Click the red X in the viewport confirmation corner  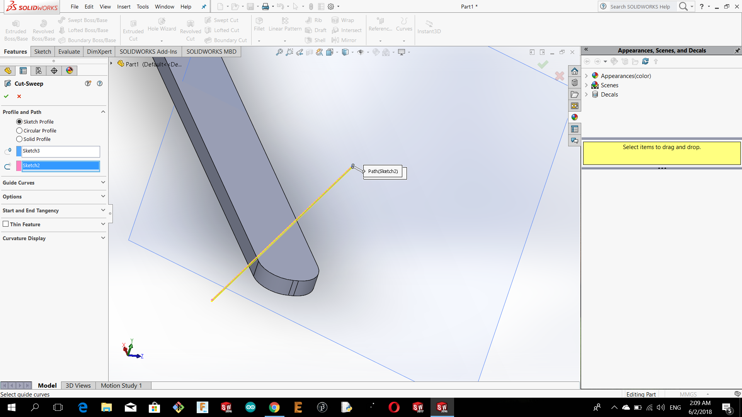pos(559,76)
